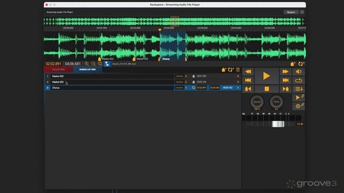Zoom out of the waveform
344x193 pixels.
pyautogui.click(x=94, y=64)
